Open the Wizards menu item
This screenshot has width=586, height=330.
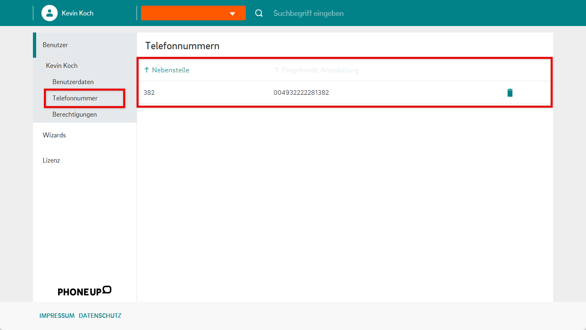[x=54, y=135]
